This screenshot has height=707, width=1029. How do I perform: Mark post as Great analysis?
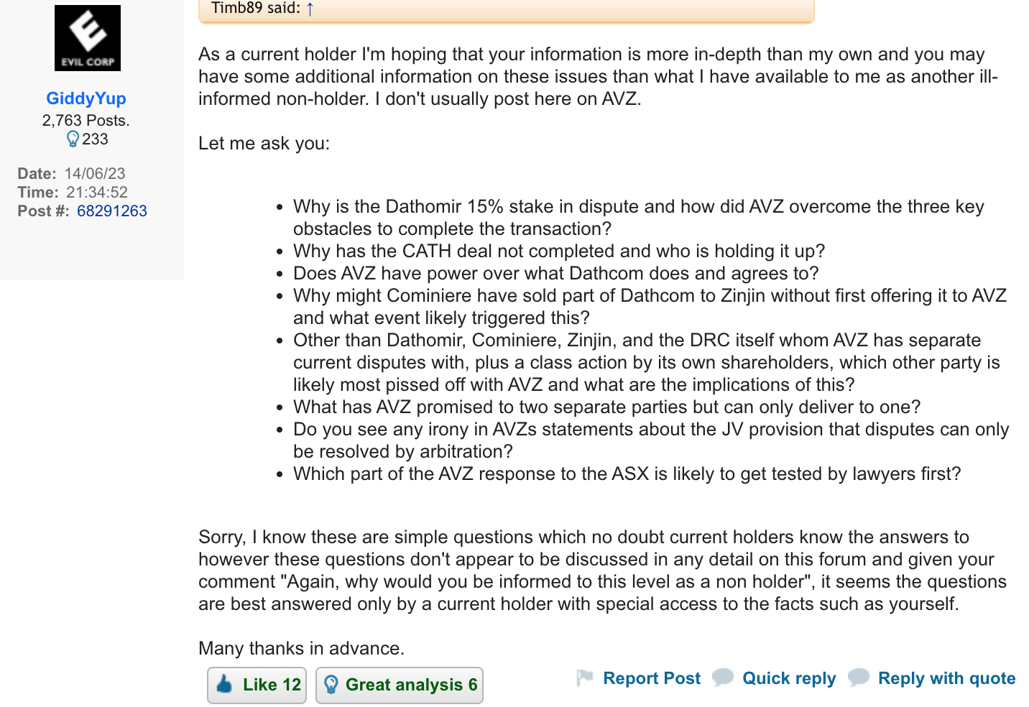400,685
